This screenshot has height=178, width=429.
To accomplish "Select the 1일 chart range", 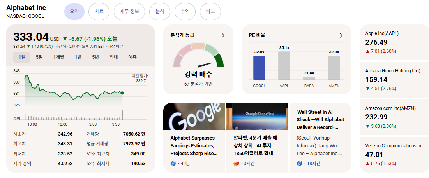I will (22, 57).
